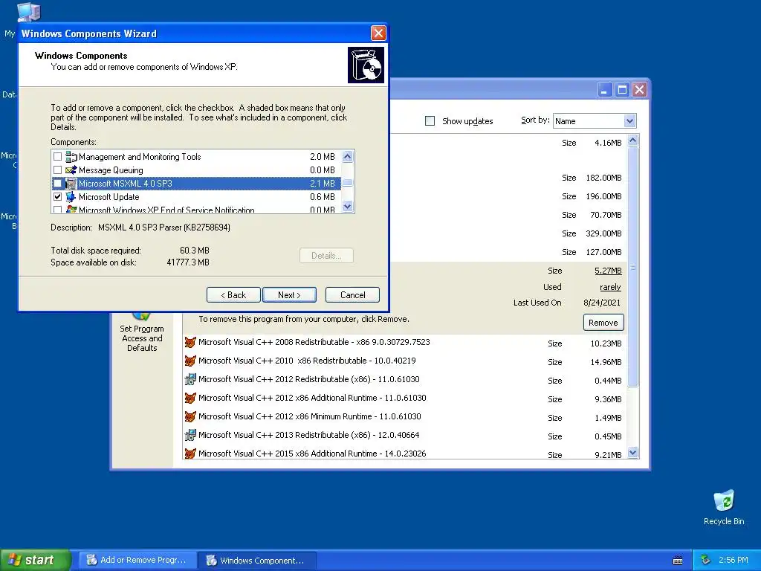Click the Visual C++ 2015 Additional Runtime icon

tap(190, 454)
